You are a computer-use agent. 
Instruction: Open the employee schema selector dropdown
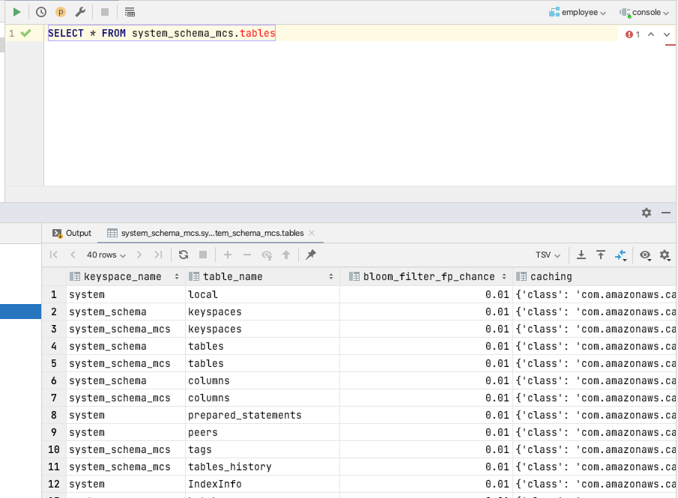(x=578, y=13)
